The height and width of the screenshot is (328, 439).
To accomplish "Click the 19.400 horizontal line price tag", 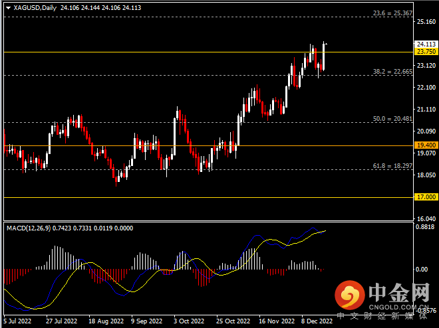I will pos(425,145).
